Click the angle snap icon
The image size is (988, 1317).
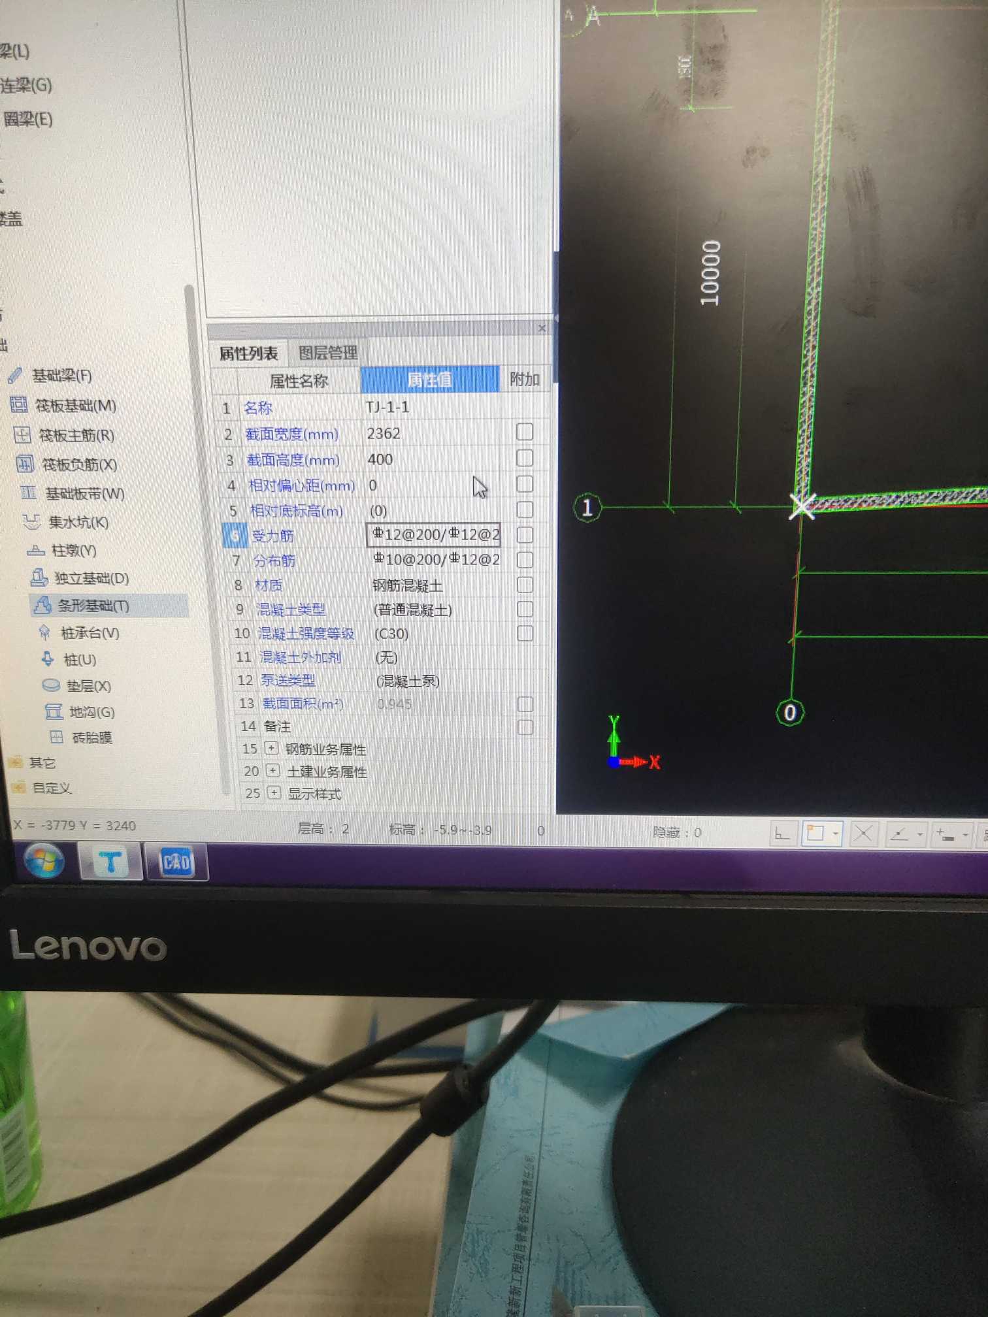[x=899, y=834]
